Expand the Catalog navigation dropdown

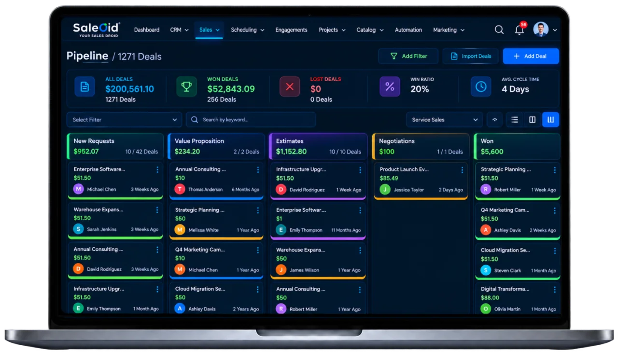coord(370,30)
